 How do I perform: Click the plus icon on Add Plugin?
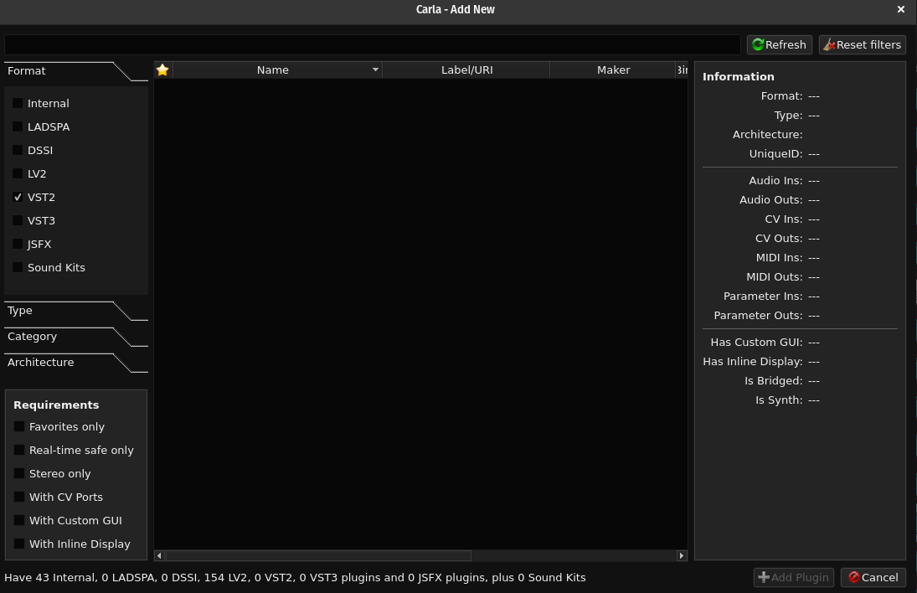coord(764,577)
